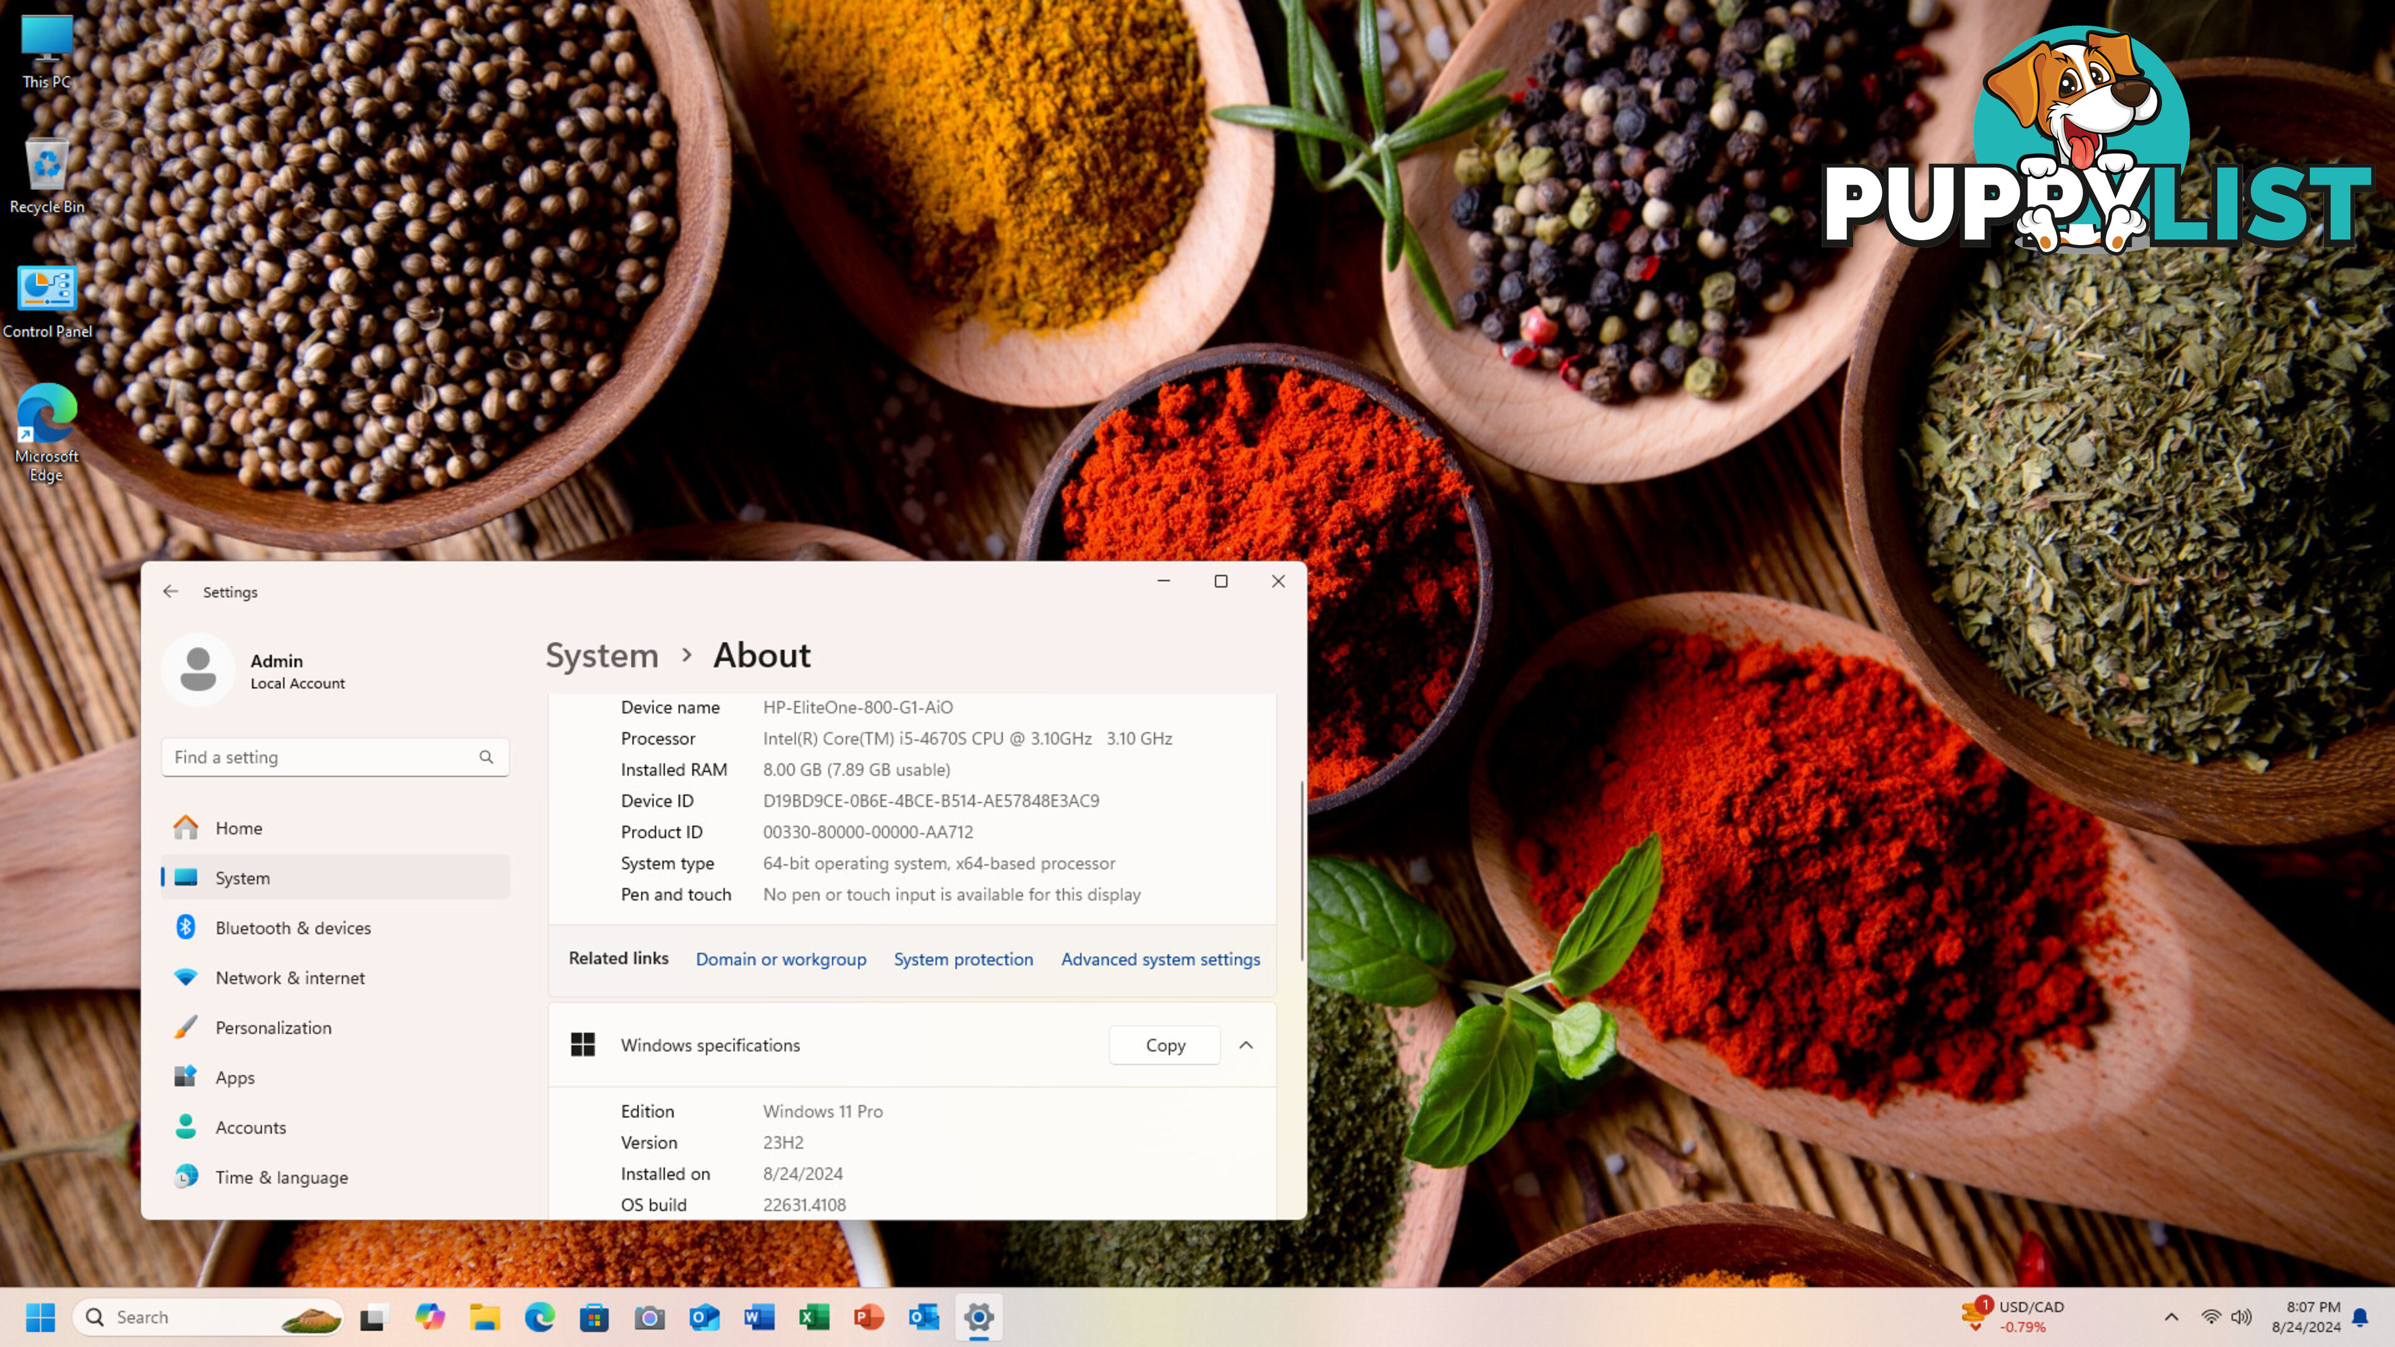Open Task View from the taskbar
This screenshot has height=1347, width=2395.
pos(374,1316)
